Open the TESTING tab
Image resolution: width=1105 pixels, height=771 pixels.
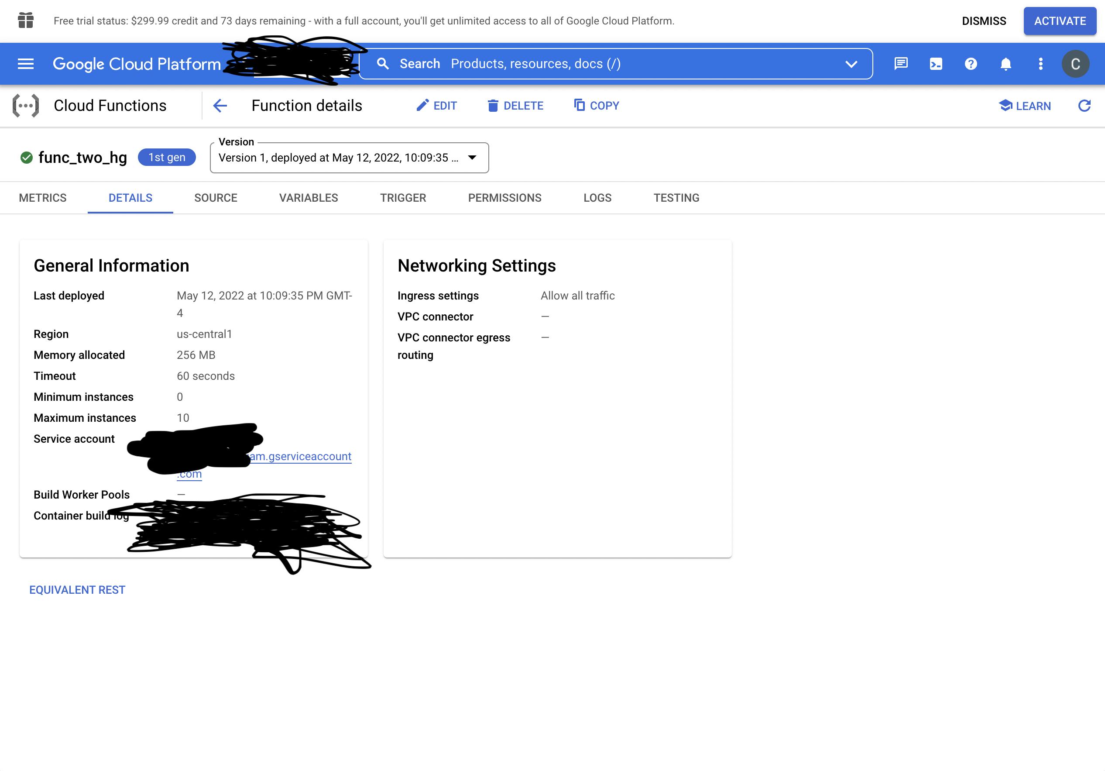tap(676, 198)
